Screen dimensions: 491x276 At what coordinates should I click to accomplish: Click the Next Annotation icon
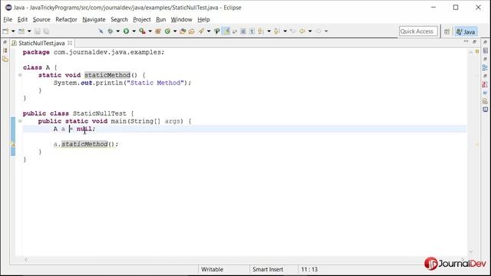coord(261,31)
